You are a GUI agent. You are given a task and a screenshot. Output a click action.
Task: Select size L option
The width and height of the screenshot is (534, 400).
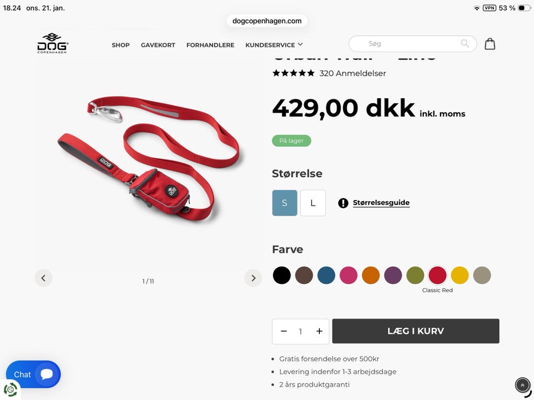[313, 203]
